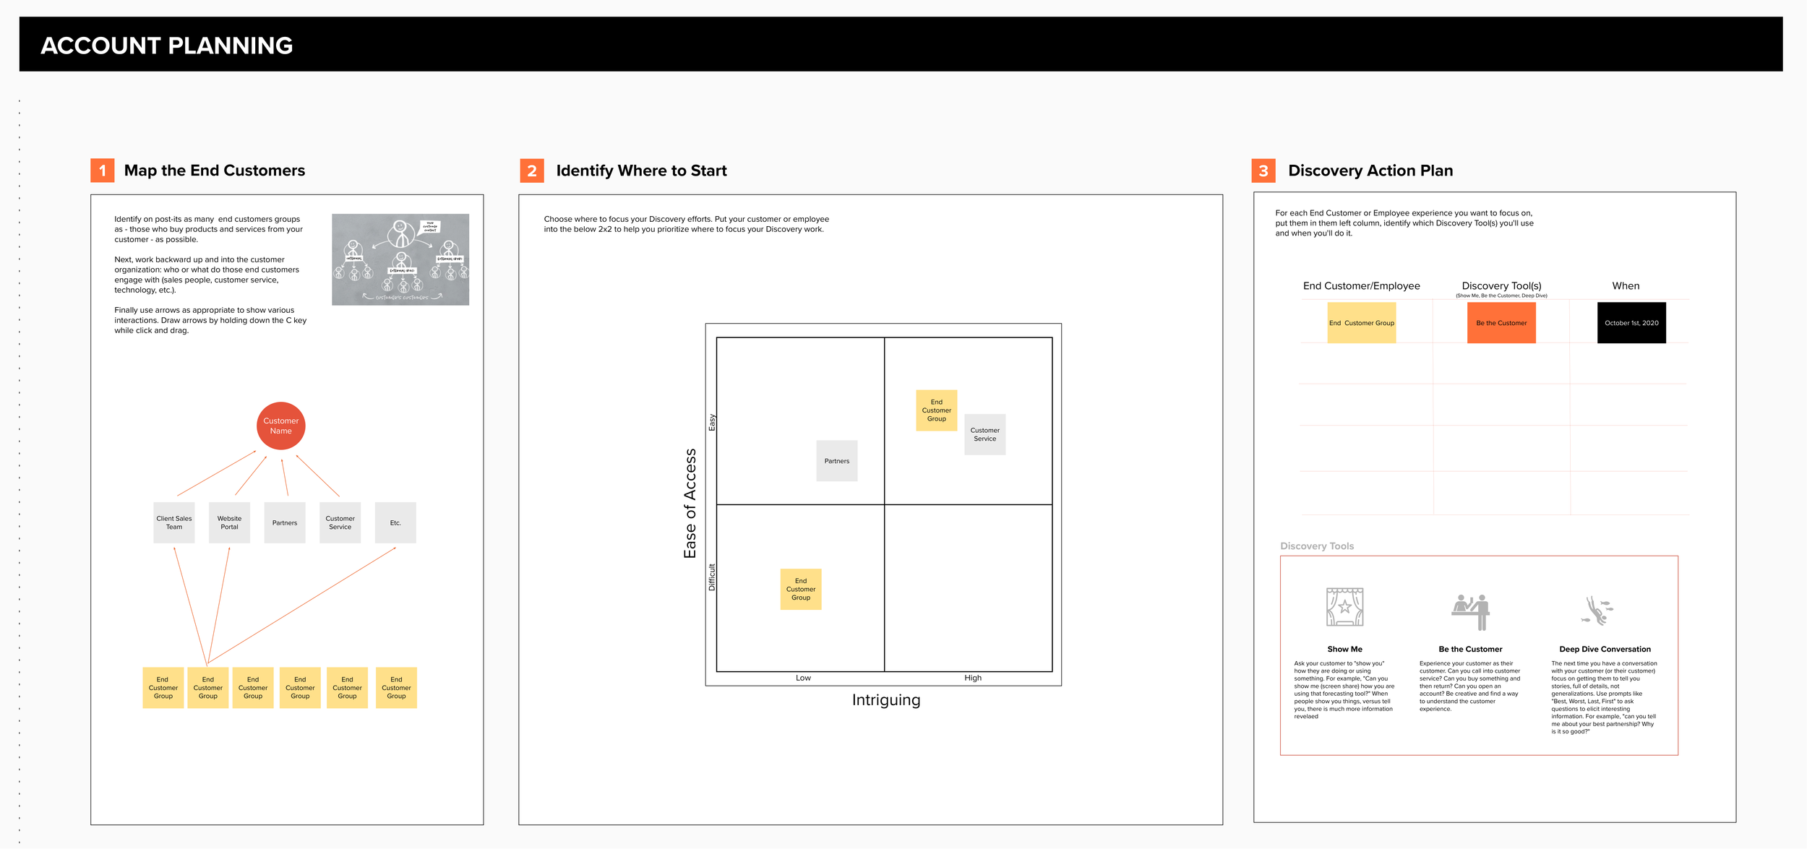Image resolution: width=1807 pixels, height=849 pixels.
Task: Click the red Customer Name circle
Action: pyautogui.click(x=281, y=426)
